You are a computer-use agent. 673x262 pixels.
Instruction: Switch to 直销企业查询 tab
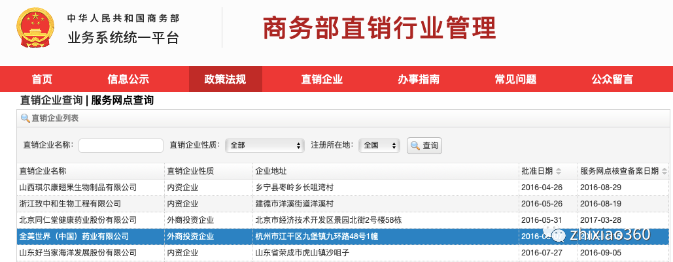click(x=51, y=101)
